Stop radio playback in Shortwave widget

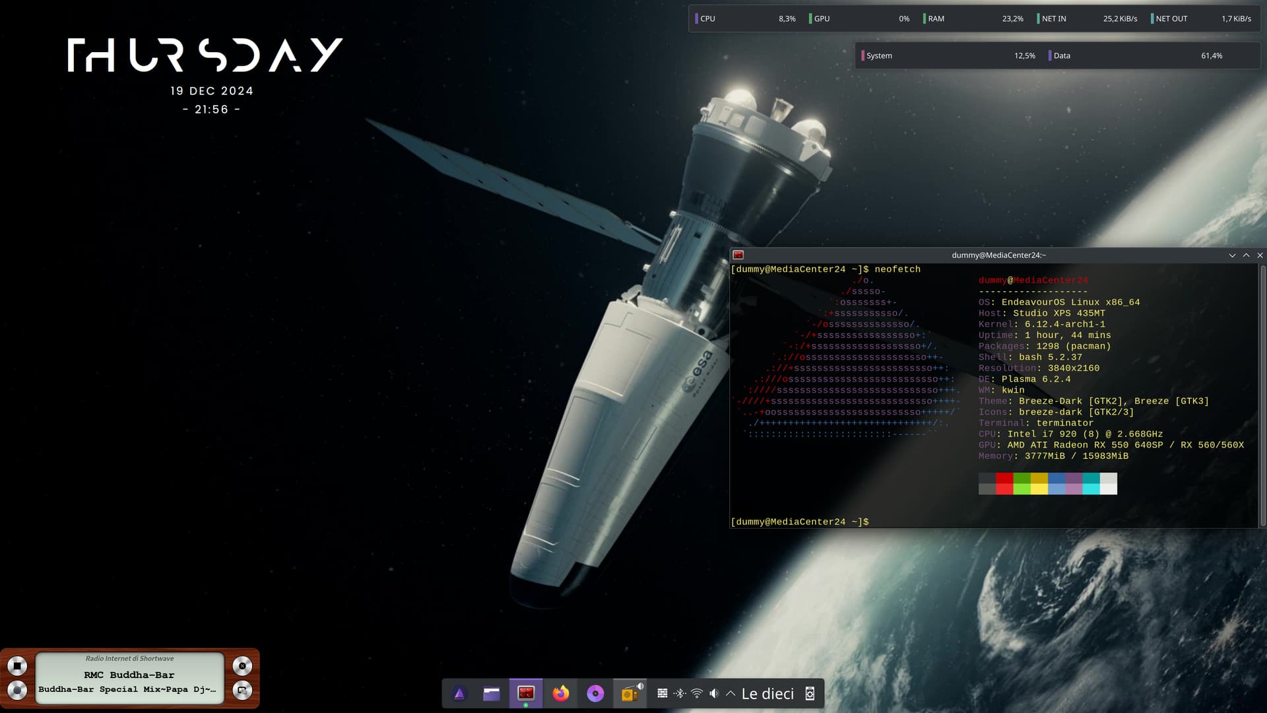[17, 666]
